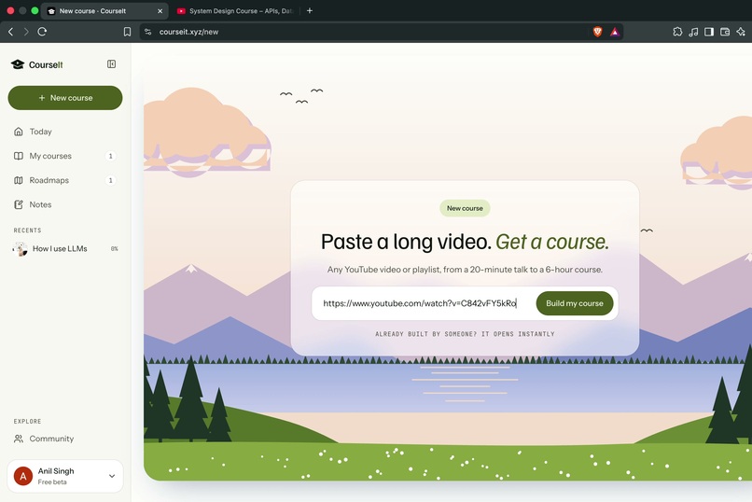Viewport: 752px width, 502px height.
Task: Click Build my course button
Action: click(575, 303)
